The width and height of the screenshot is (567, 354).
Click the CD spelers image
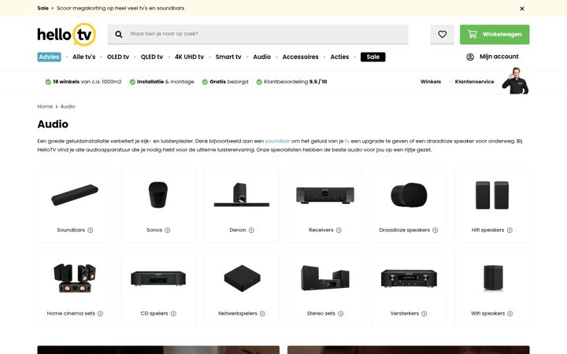click(x=158, y=278)
